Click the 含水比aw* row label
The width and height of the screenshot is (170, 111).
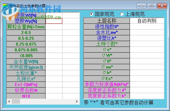[x=107, y=32]
